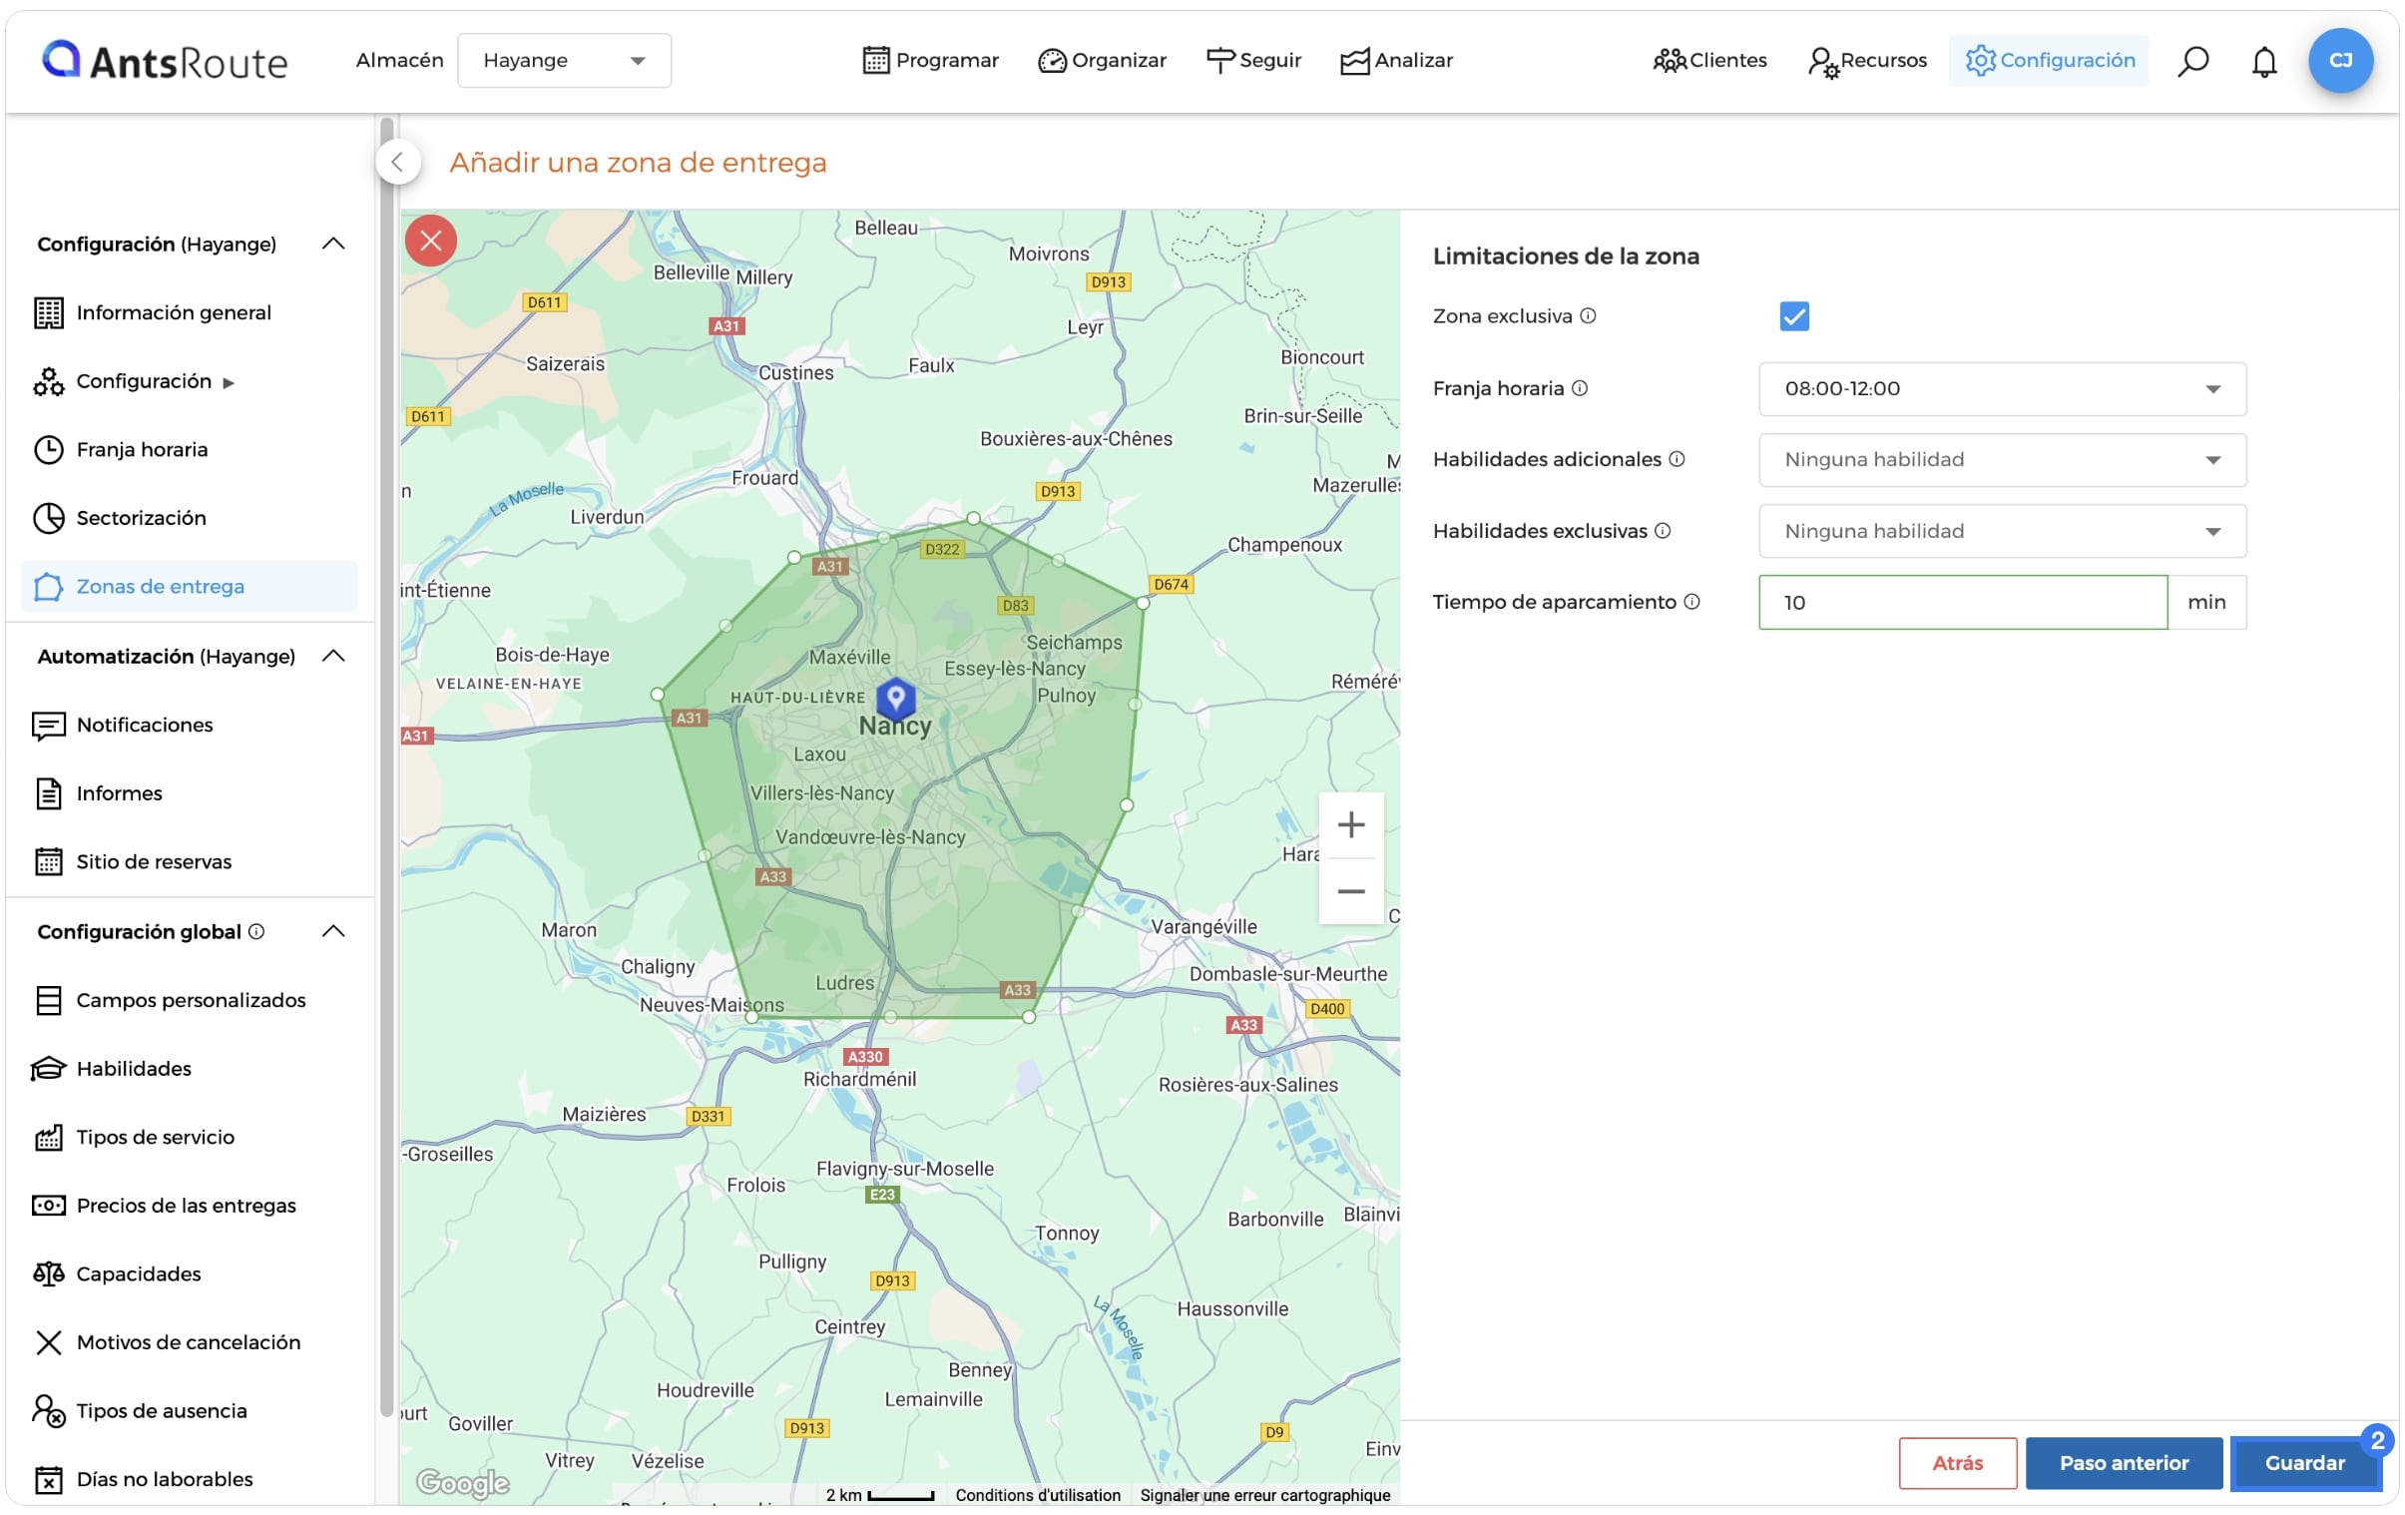
Task: Open Días no laborables entry
Action: coord(189,1479)
